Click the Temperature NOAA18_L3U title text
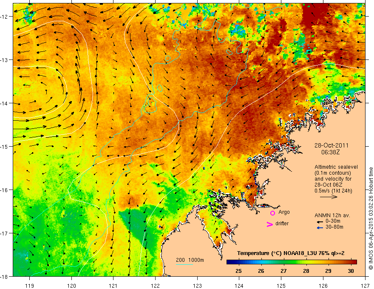 291,253
